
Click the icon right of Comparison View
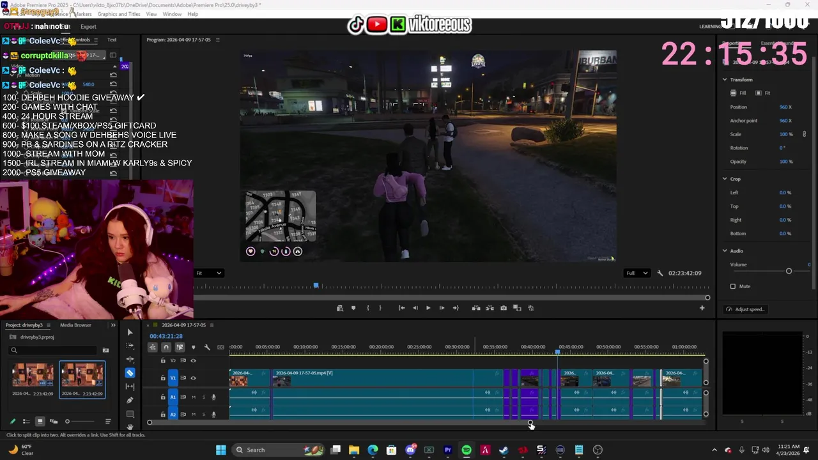[531, 308]
